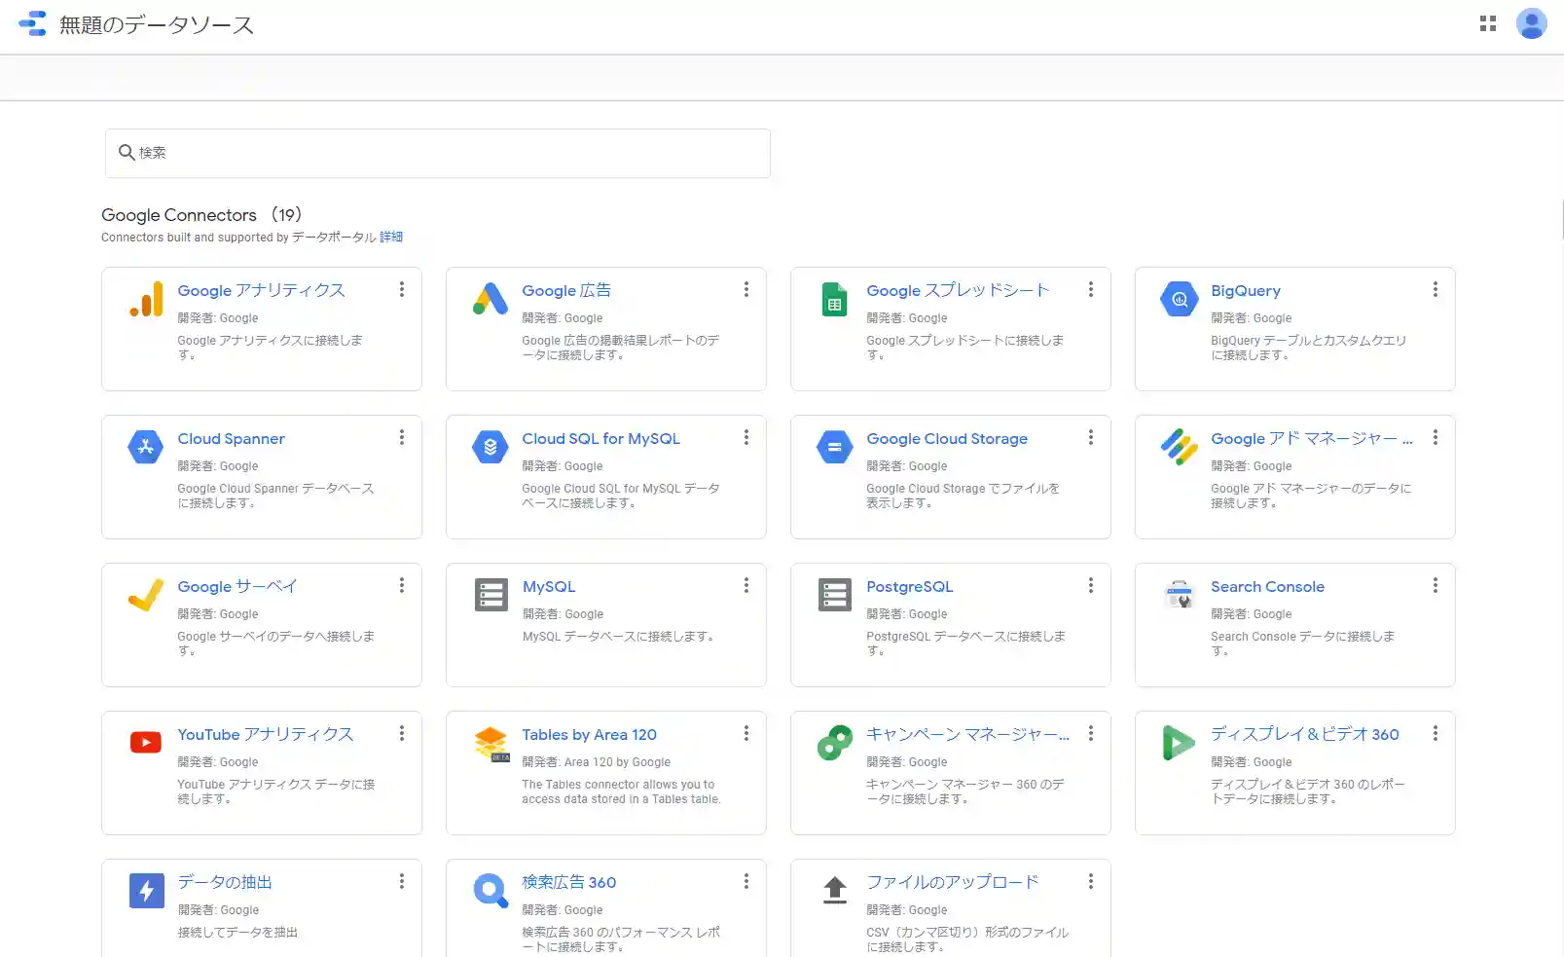Click the Search Console icon
Viewport: 1564px width, 957px height.
pos(1179,594)
